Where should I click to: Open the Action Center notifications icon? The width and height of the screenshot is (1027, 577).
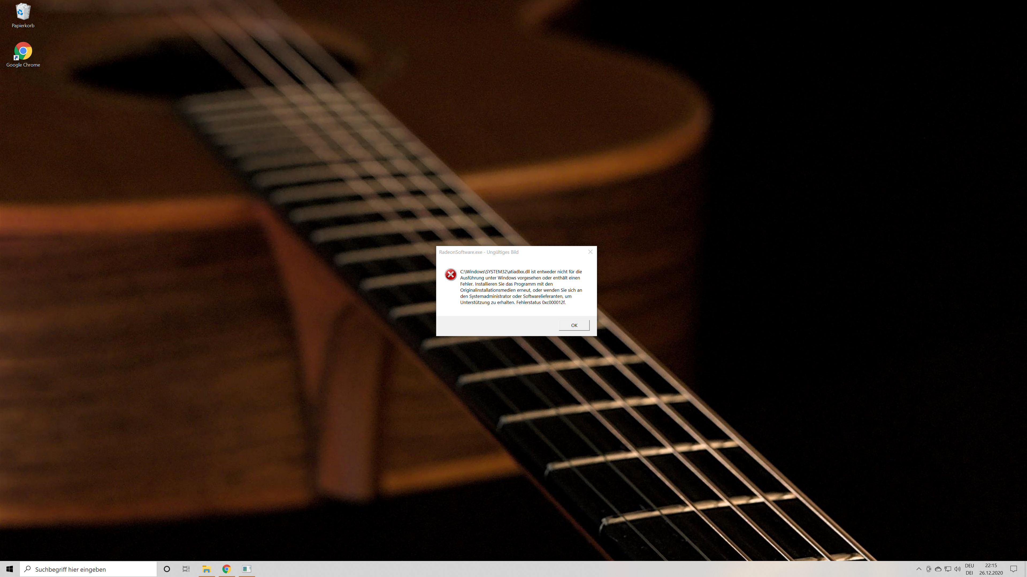point(1013,569)
